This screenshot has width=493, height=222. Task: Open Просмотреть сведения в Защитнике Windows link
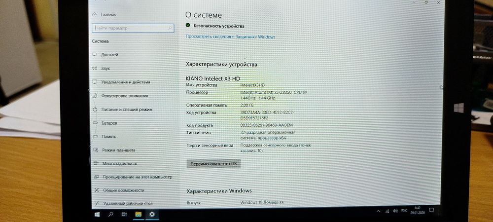point(230,37)
